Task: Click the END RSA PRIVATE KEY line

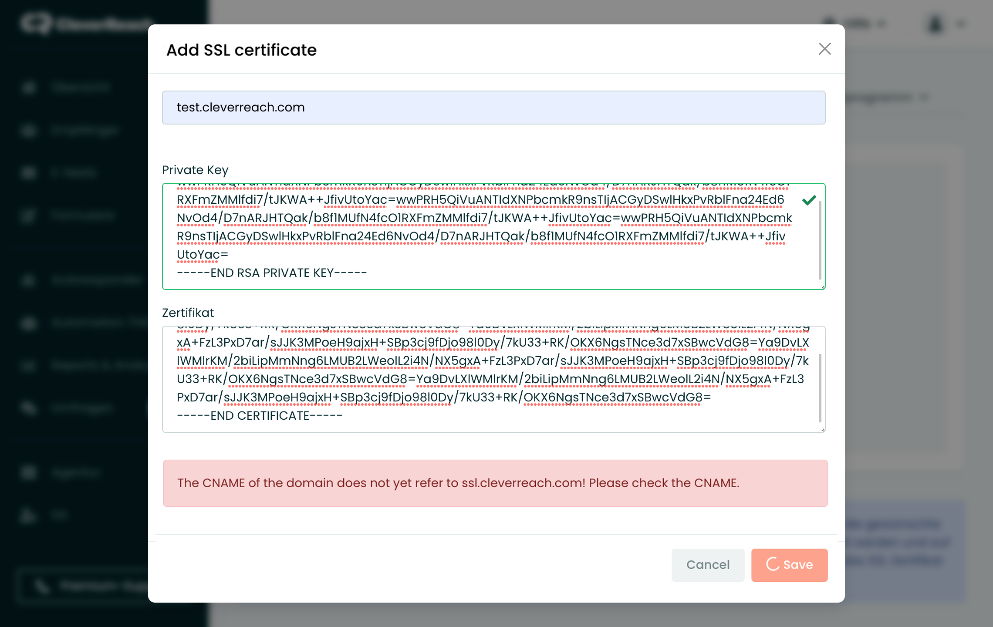Action: 272,273
